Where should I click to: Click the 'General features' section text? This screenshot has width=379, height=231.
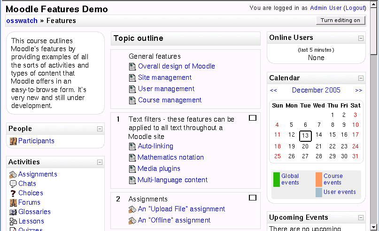click(155, 56)
